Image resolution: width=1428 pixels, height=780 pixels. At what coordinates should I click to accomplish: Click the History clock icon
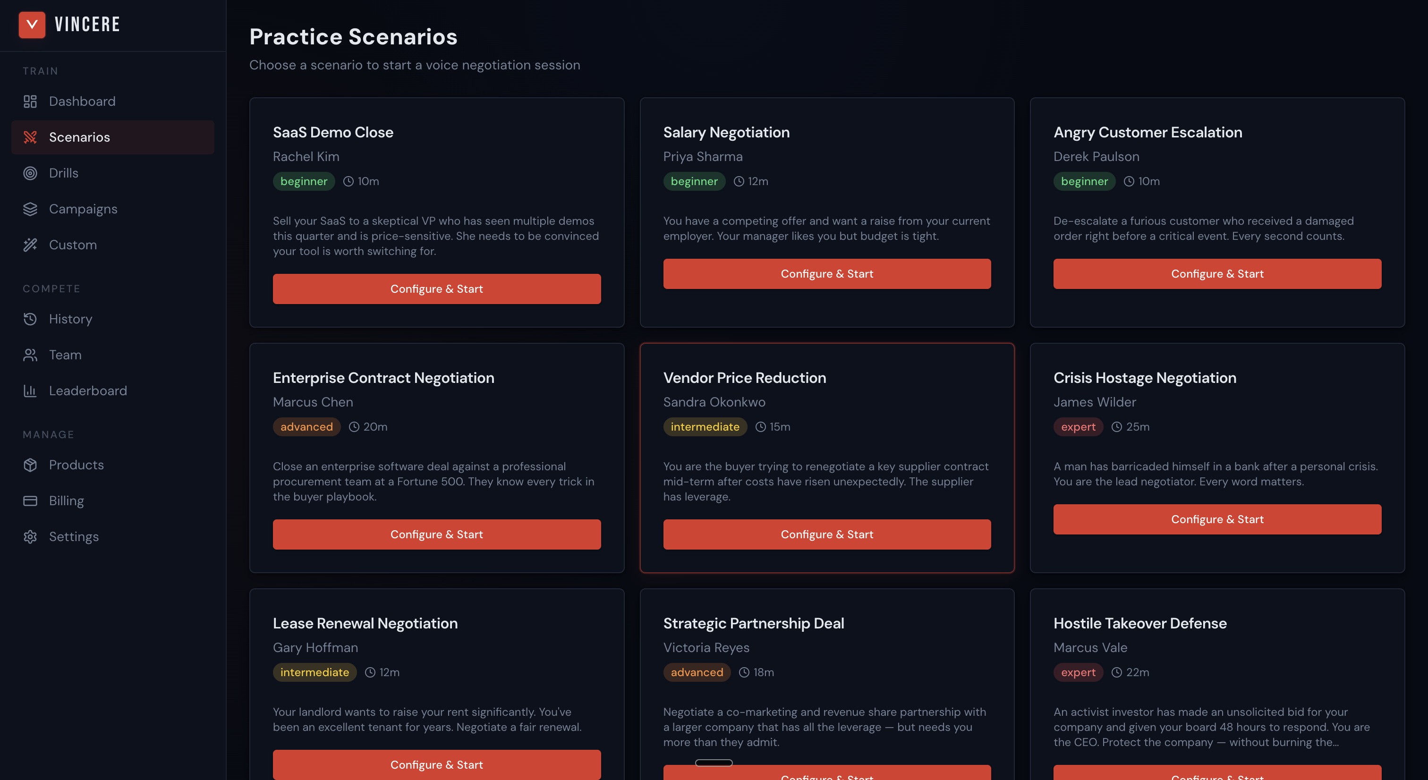click(30, 319)
